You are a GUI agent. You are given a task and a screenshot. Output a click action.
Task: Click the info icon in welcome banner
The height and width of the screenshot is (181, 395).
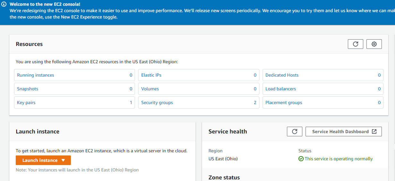point(4,4)
